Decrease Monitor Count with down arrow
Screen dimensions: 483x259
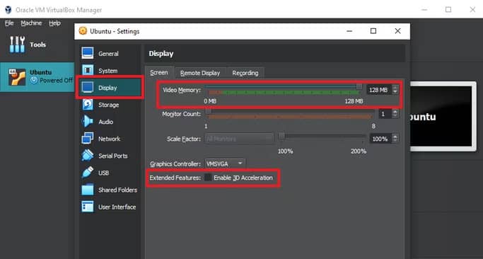click(x=395, y=116)
